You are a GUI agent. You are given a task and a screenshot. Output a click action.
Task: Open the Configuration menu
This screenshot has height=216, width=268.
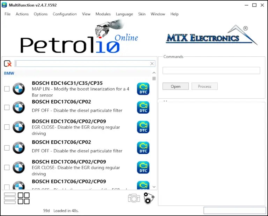click(65, 14)
